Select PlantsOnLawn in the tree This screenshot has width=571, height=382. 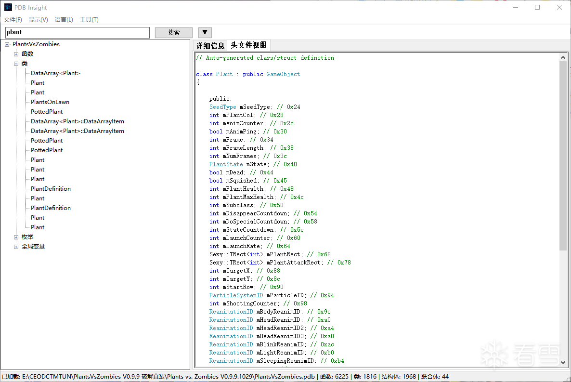(x=50, y=102)
